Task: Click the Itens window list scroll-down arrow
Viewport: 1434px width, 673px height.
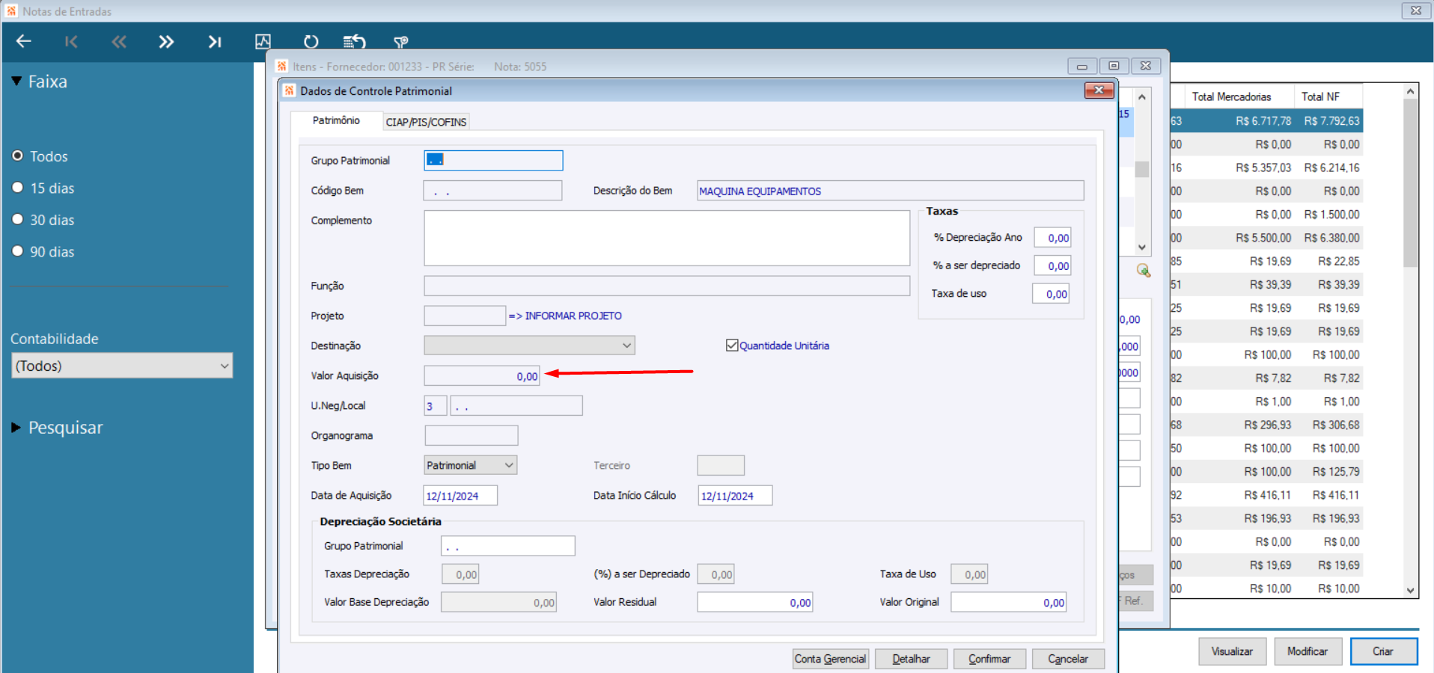Action: pos(1141,247)
